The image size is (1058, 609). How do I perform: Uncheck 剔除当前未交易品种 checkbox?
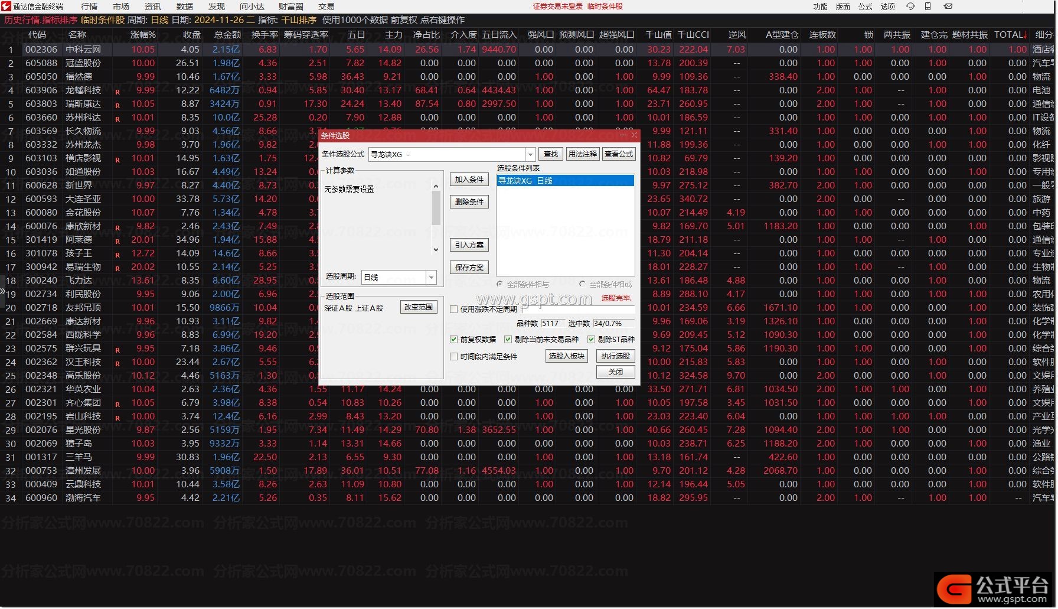click(508, 340)
